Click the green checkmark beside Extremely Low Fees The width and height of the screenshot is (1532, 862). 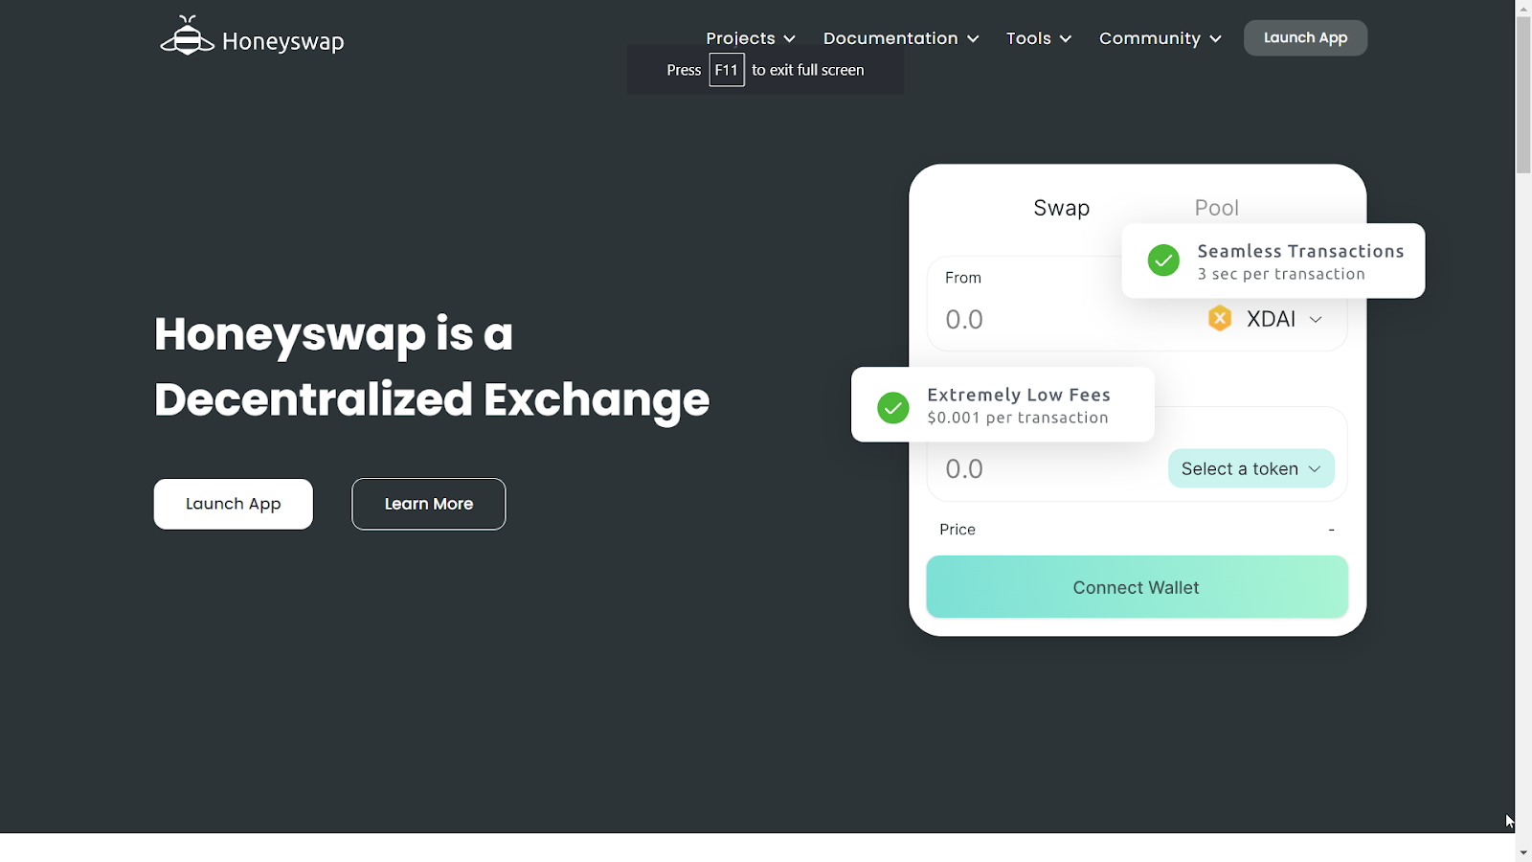(x=893, y=407)
